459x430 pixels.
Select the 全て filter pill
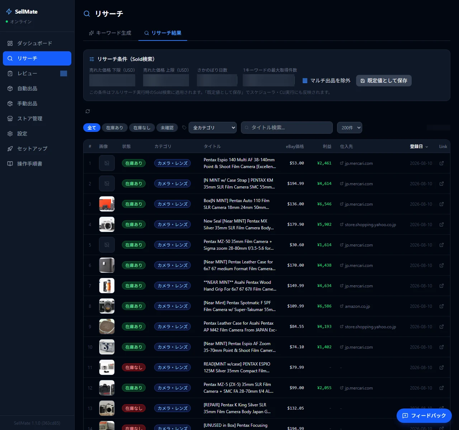click(x=92, y=128)
